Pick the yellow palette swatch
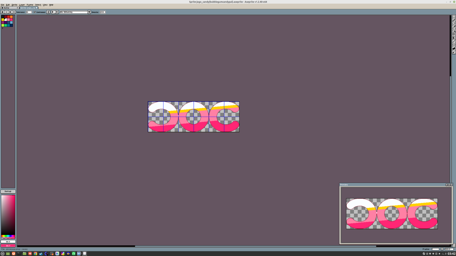The width and height of the screenshot is (456, 256). click(3, 20)
